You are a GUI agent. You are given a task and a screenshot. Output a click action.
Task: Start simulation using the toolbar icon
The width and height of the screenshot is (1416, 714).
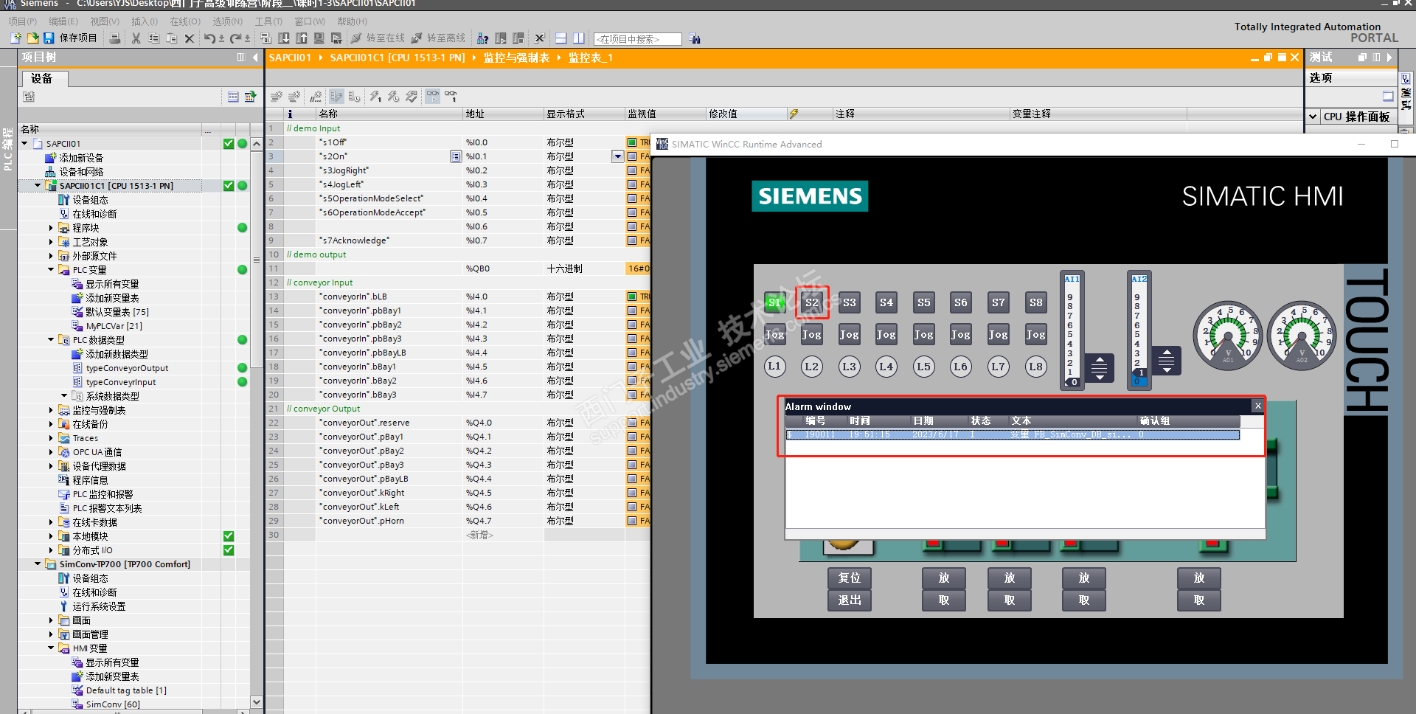coord(319,38)
